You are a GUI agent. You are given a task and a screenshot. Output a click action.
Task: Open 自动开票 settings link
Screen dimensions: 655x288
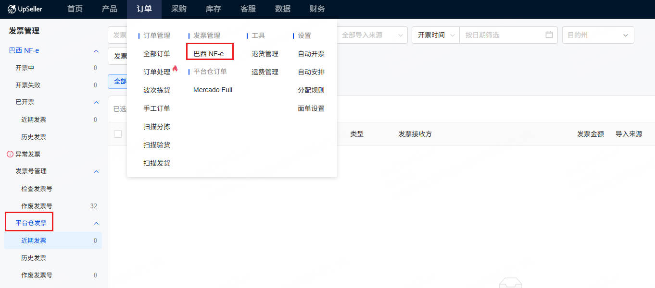click(311, 54)
